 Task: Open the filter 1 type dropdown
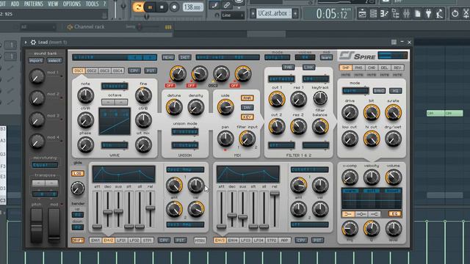tap(281, 79)
